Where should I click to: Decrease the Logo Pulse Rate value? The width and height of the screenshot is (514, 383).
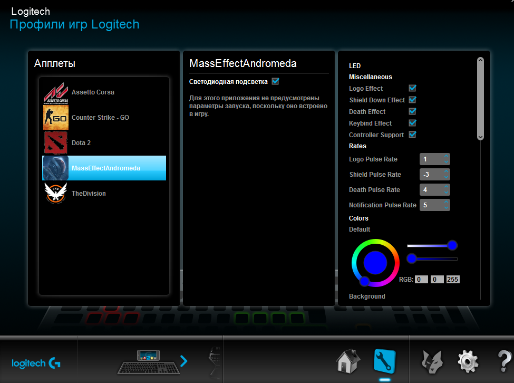click(x=446, y=161)
